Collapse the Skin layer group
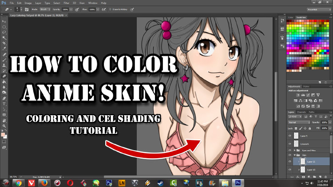The image size is (333, 187). [x=294, y=155]
